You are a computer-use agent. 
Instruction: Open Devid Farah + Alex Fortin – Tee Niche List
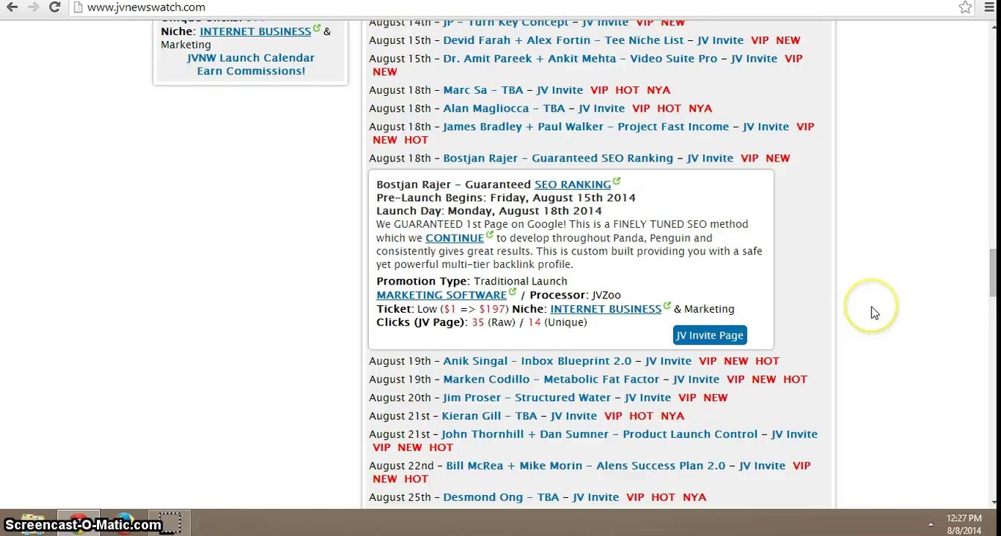(x=563, y=40)
